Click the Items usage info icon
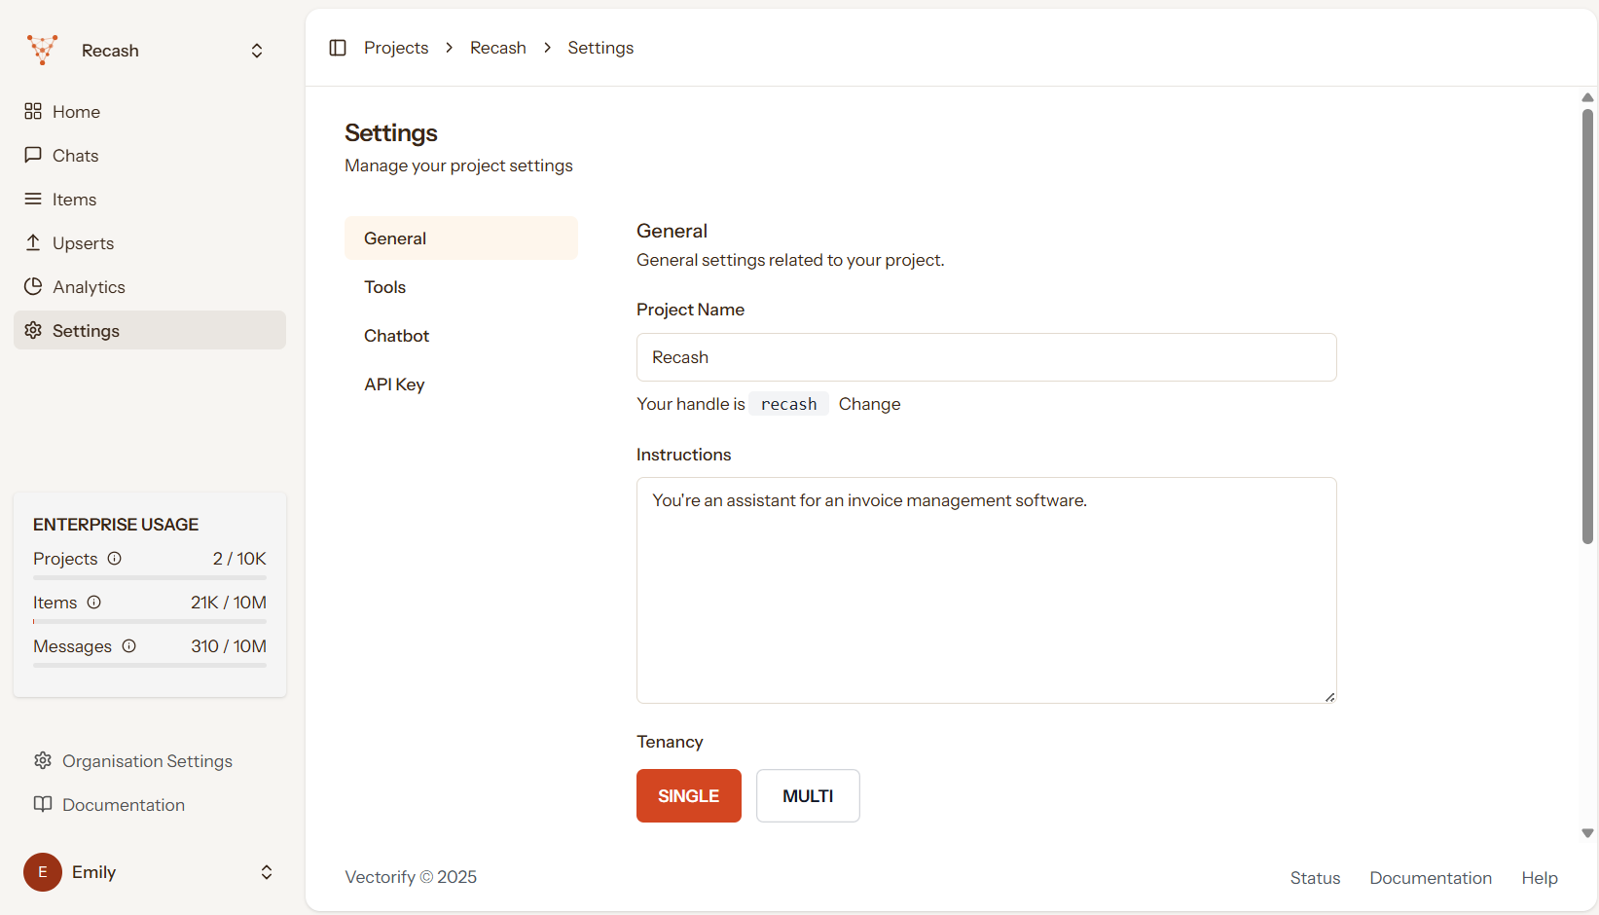 point(93,602)
